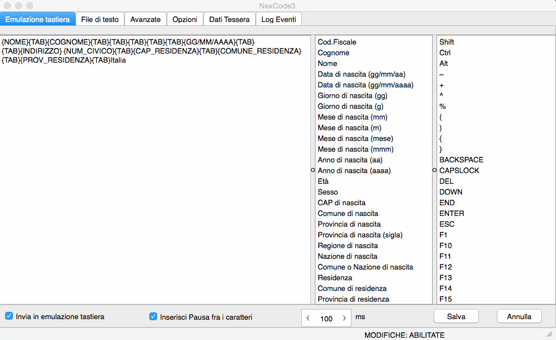Image resolution: width=556 pixels, height=340 pixels.
Task: Show the Log Eventi tab
Action: pyautogui.click(x=279, y=19)
